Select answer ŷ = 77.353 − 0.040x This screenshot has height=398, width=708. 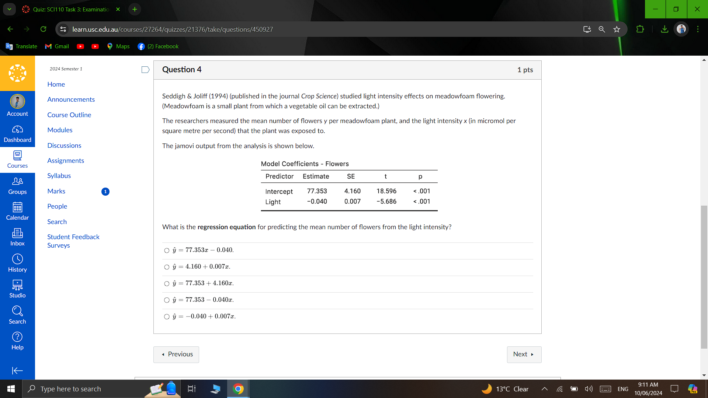coord(167,300)
